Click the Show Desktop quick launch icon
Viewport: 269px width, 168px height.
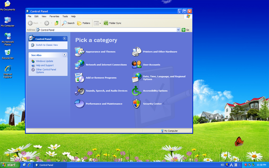click(24, 165)
